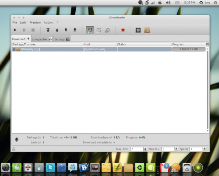
Task: Move selected package to the bottom
Action: pos(75,30)
